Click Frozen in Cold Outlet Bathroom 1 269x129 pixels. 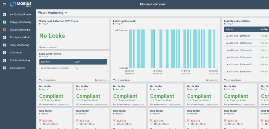click(x=46, y=121)
